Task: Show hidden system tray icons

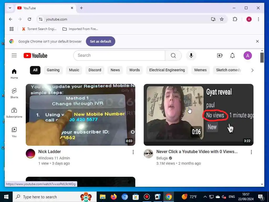Action: [x=205, y=197]
